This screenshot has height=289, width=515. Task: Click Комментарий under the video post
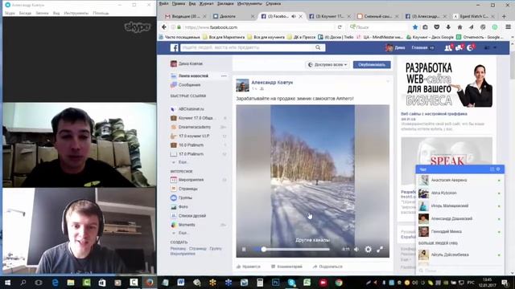[286, 267]
